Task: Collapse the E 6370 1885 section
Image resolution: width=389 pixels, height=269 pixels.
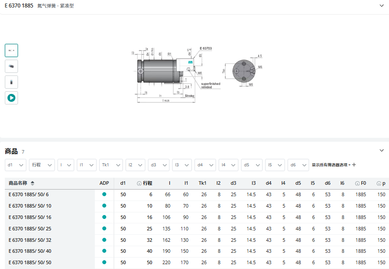Action: point(382,5)
